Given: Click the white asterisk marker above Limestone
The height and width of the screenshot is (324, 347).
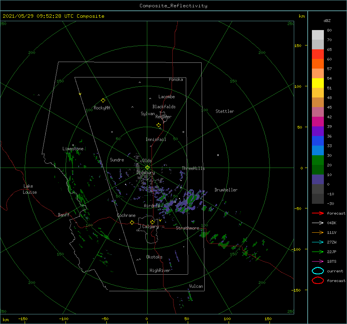Looking at the screenshot, I should 73,145.
